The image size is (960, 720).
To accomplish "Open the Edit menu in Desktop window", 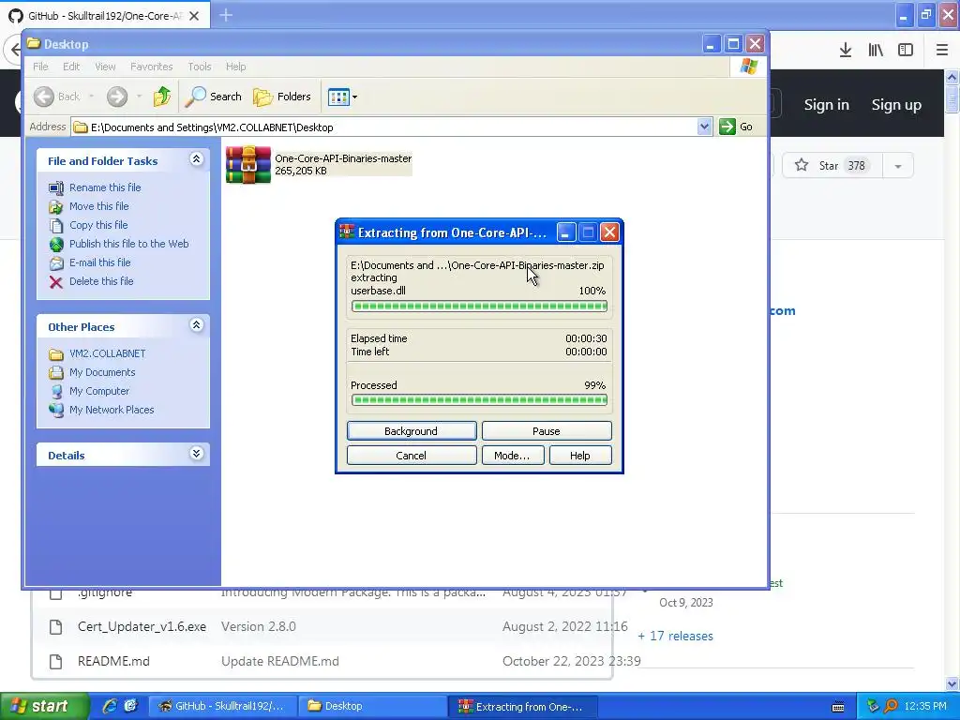I will [x=71, y=67].
